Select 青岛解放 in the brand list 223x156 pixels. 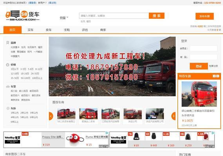coord(21,51)
